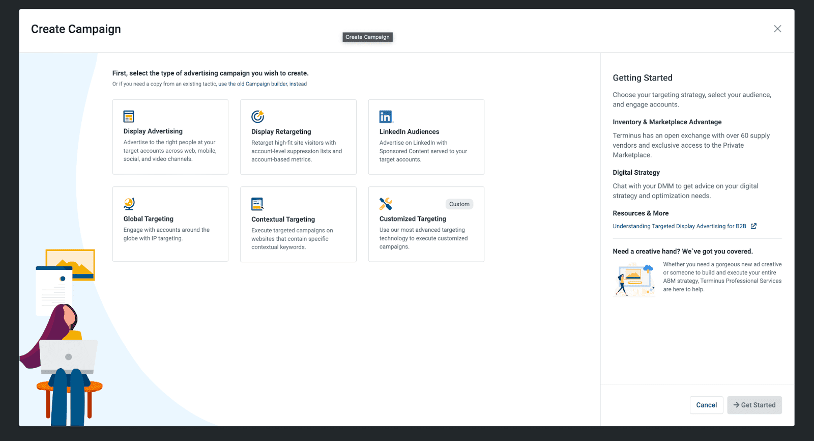Click the Display Advertising icon

point(129,117)
